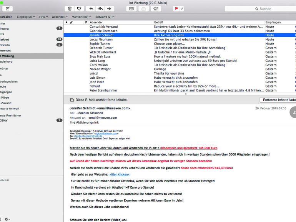Reply to the message with the single arrow

(x=91, y=9)
